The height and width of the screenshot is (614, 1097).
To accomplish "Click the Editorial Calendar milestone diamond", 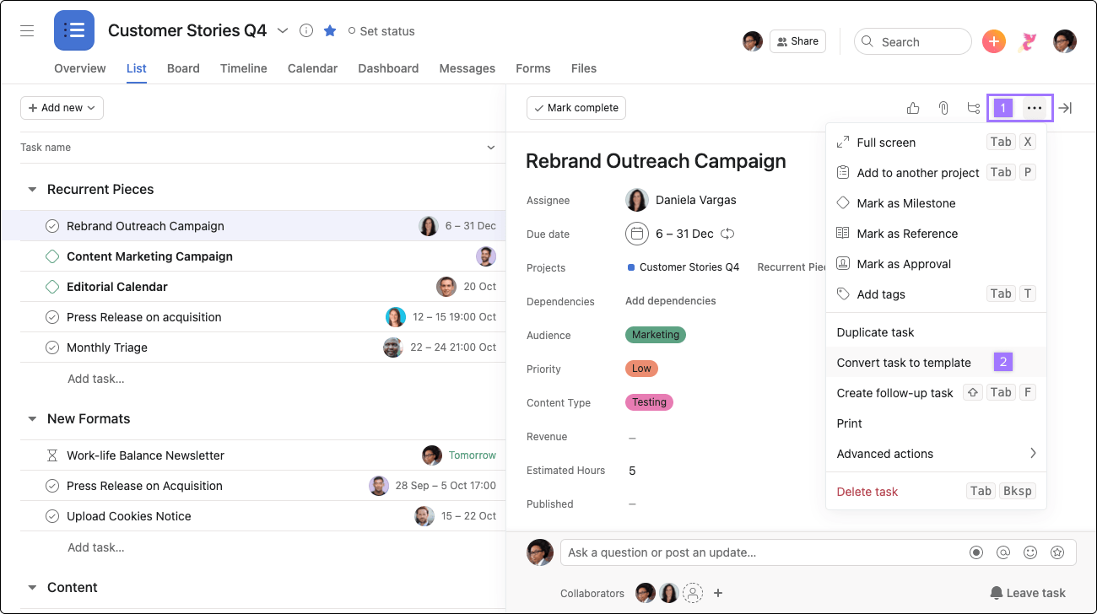I will tap(52, 287).
